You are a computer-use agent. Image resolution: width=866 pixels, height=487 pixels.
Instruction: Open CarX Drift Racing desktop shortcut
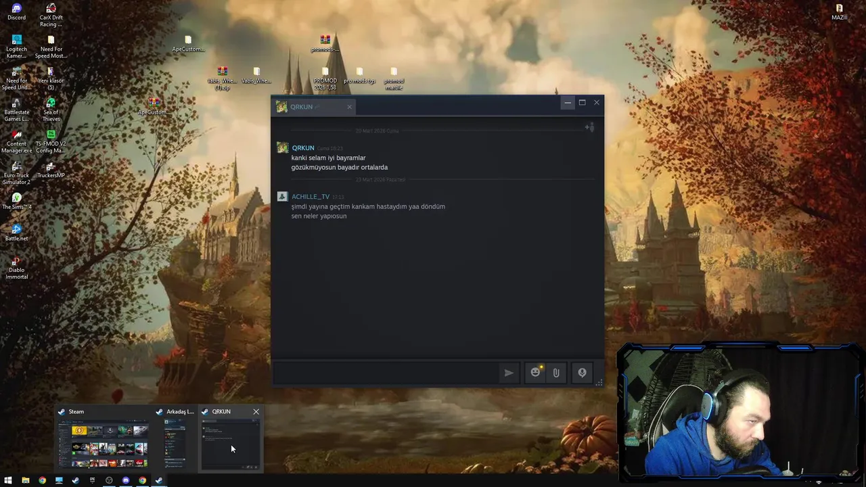point(51,15)
